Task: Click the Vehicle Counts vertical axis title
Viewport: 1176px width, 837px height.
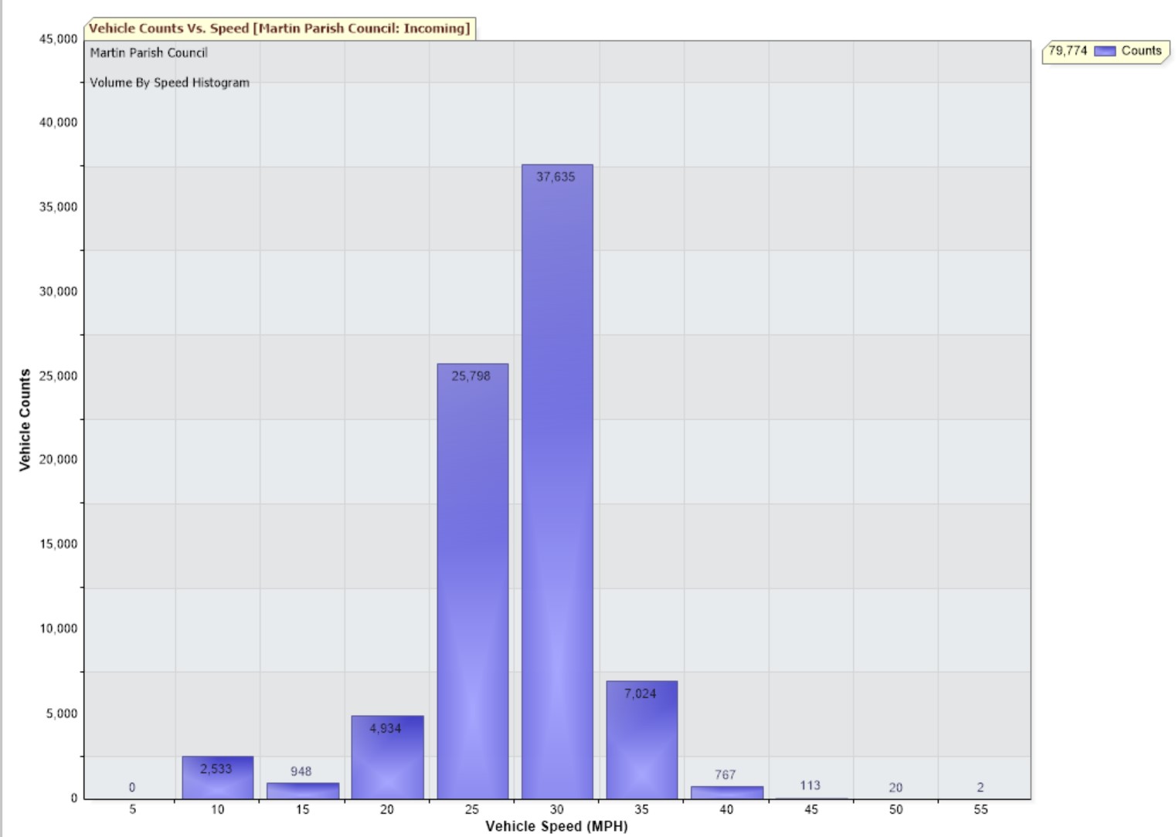Action: pos(25,419)
